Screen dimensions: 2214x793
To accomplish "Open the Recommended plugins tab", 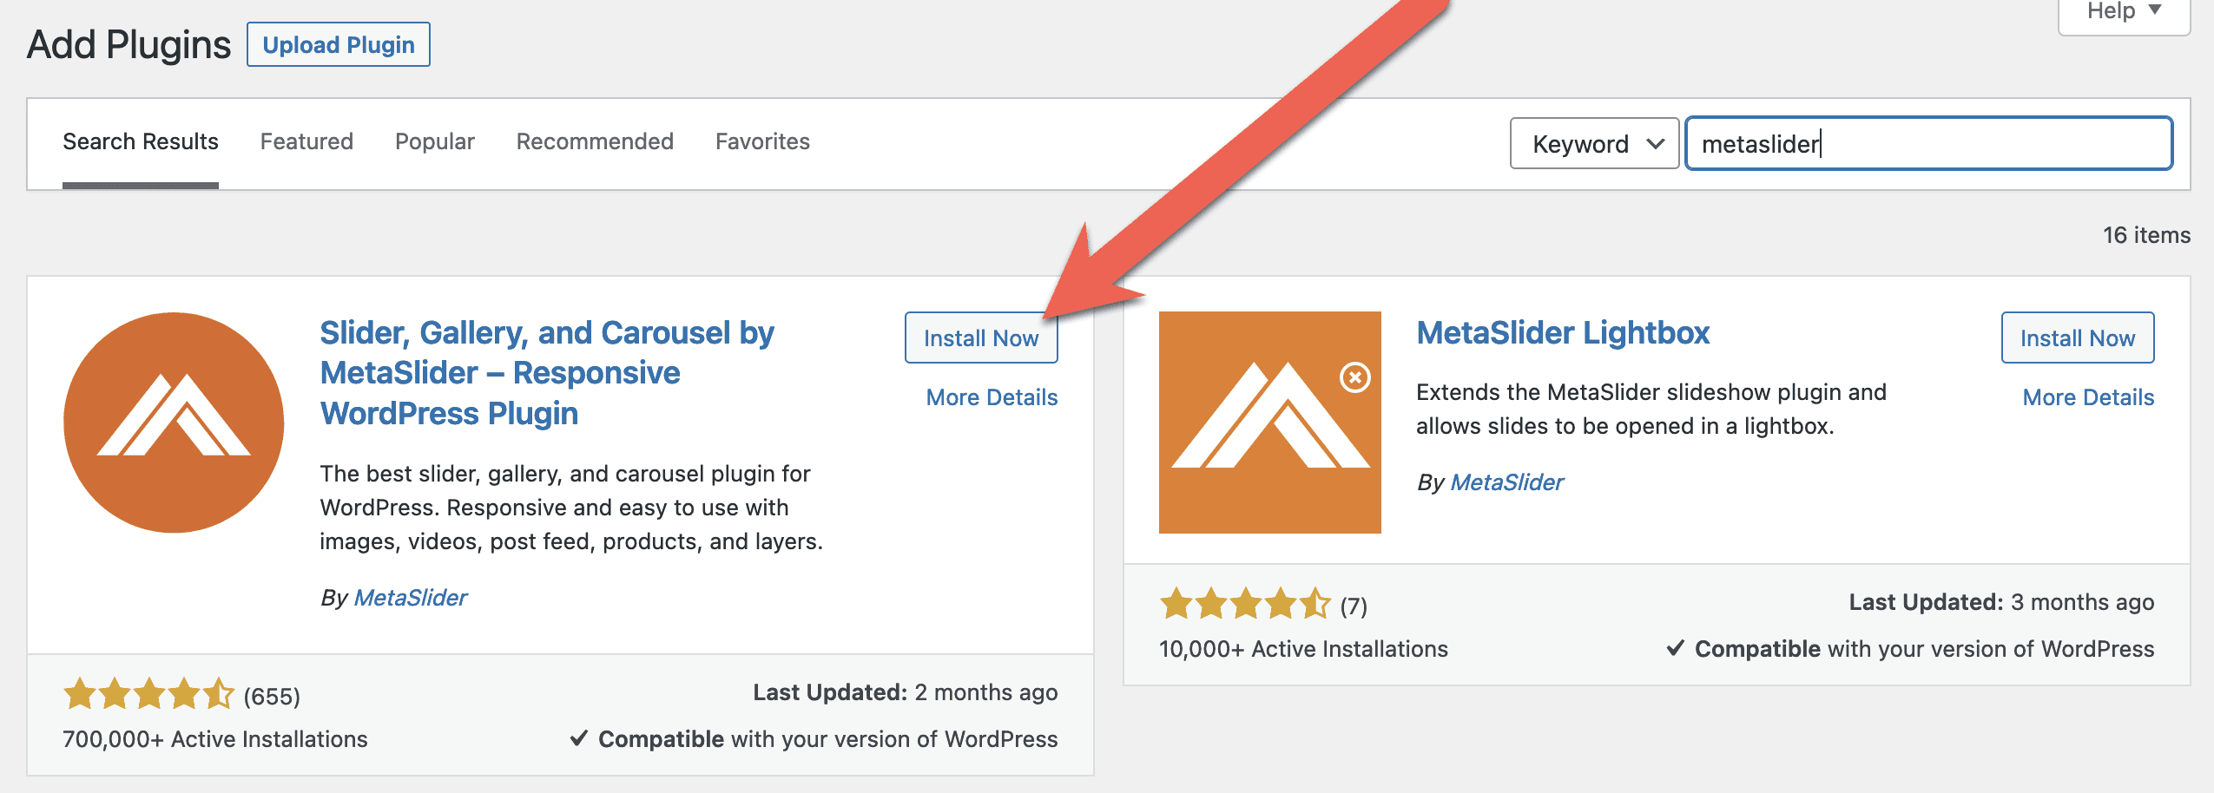I will click(595, 141).
